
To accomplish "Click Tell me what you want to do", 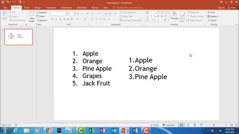I will [128, 7].
